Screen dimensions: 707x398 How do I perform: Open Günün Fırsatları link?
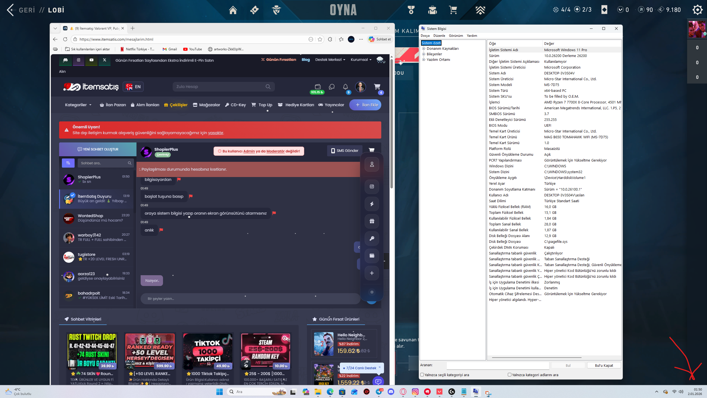[x=278, y=60]
